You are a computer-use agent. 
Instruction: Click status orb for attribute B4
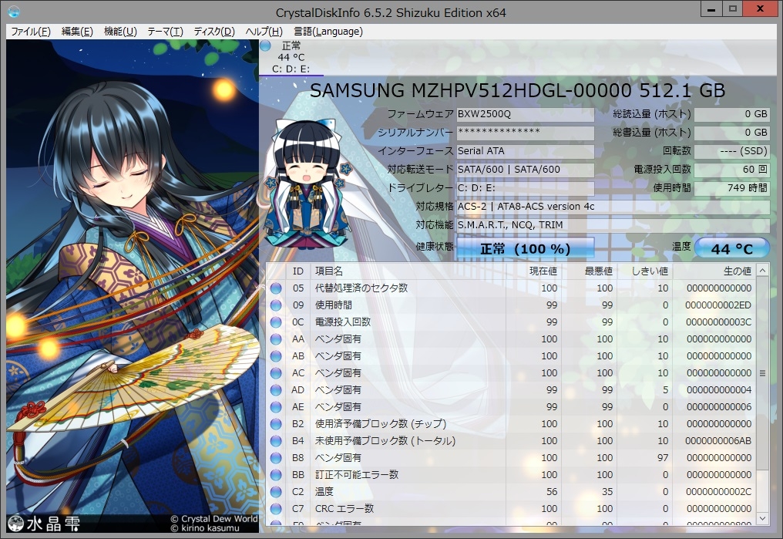pyautogui.click(x=276, y=441)
